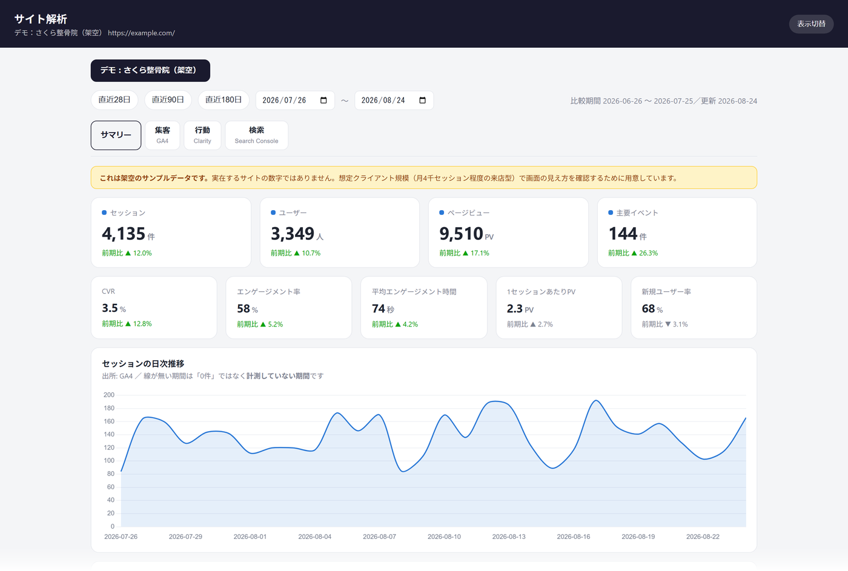Click 前期比 ▲ 12.0% under セッション

click(x=127, y=253)
